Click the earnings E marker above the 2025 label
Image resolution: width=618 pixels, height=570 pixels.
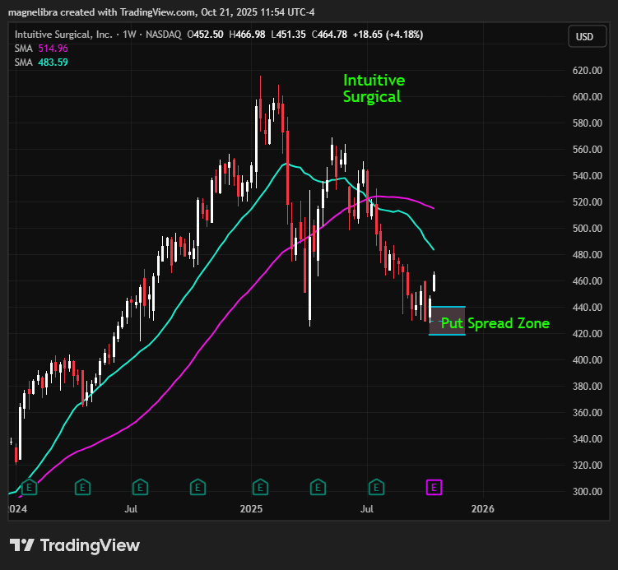(x=260, y=488)
